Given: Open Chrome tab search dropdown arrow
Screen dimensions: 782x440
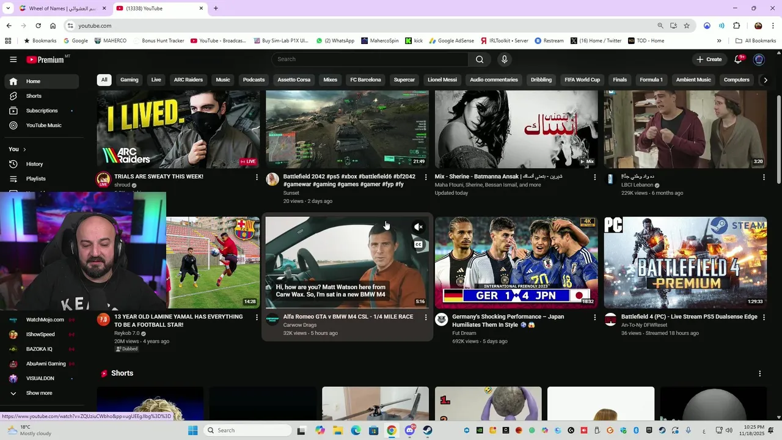Looking at the screenshot, I should pyautogui.click(x=8, y=9).
